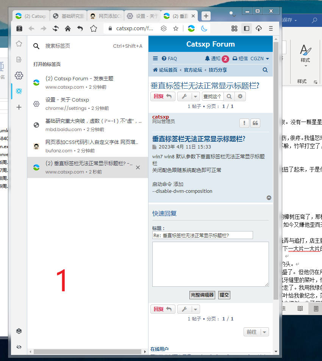
Task: Toggle night mode with the moon icon
Action: click(x=204, y=28)
